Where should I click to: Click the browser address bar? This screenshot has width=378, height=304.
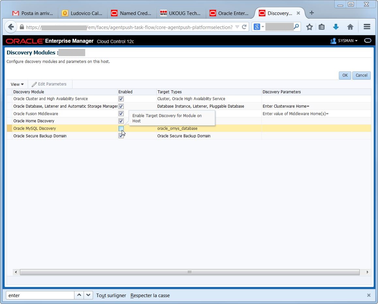click(129, 27)
